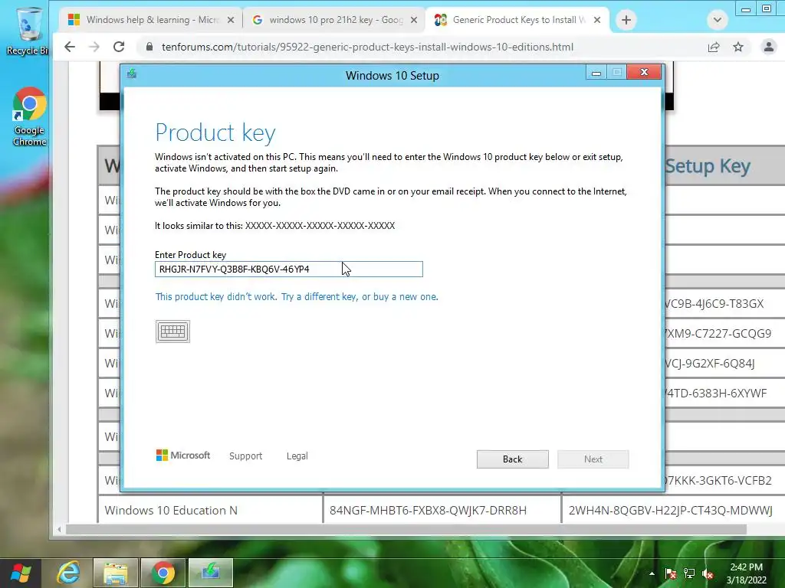Click the page's horizontal scrollbar
Image resolution: width=785 pixels, height=588 pixels.
pyautogui.click(x=406, y=529)
